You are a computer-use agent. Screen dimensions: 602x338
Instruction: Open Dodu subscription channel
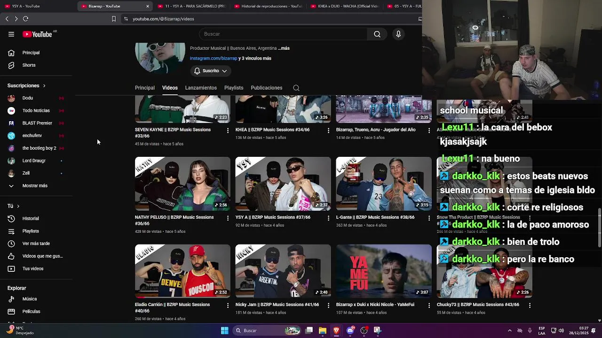36,98
